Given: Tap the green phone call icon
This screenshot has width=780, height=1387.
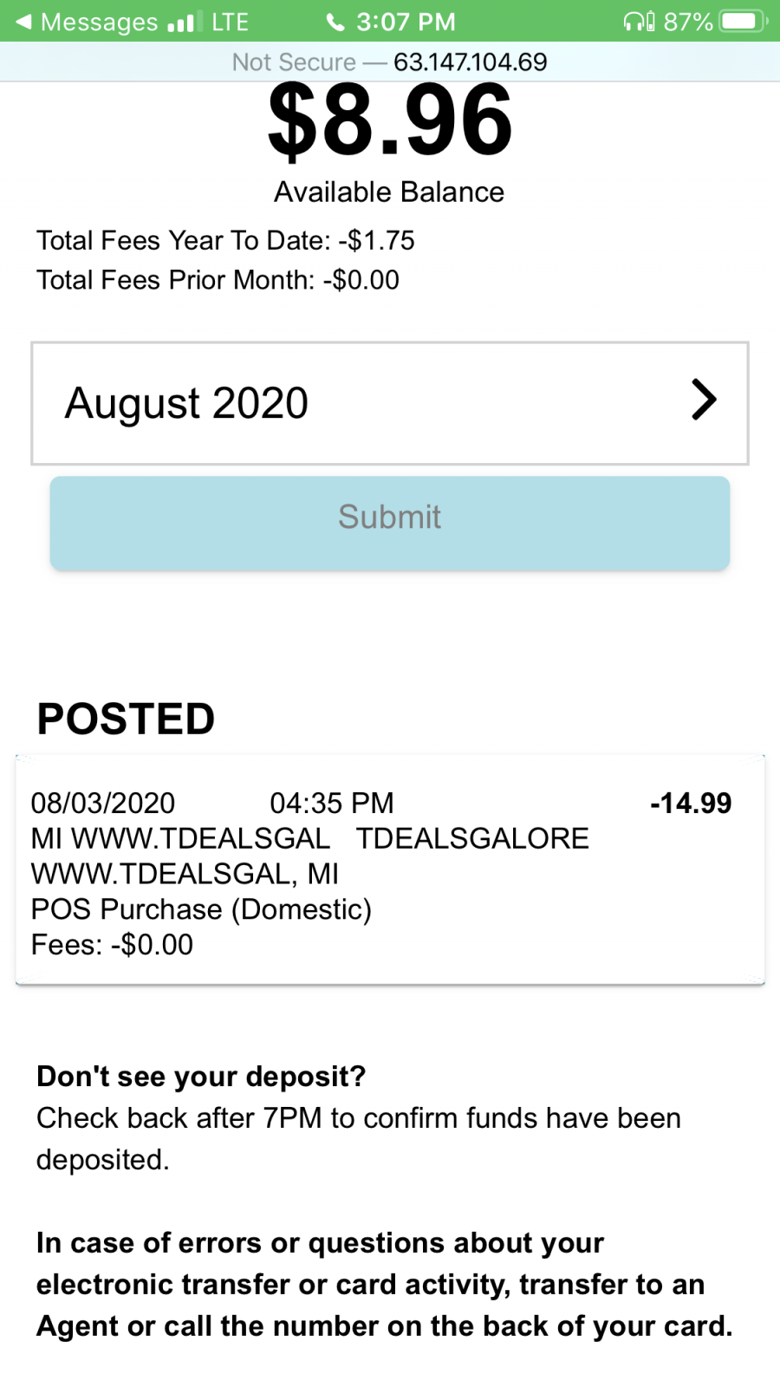Looking at the screenshot, I should (335, 22).
